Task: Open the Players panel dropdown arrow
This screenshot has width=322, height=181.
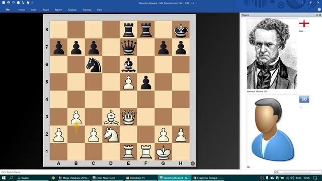Action: [x=317, y=15]
